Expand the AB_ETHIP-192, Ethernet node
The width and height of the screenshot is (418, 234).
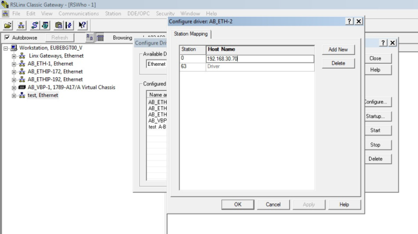pos(14,79)
